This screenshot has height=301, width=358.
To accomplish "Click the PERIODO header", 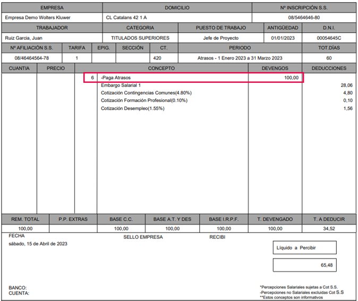I will (240, 48).
